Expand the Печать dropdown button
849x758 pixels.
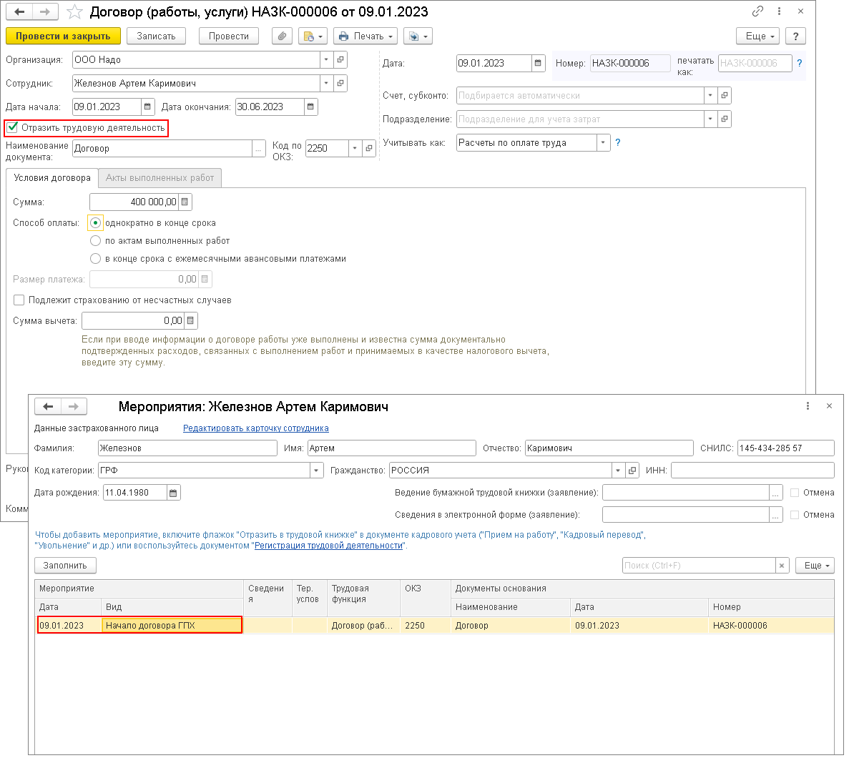pyautogui.click(x=364, y=36)
